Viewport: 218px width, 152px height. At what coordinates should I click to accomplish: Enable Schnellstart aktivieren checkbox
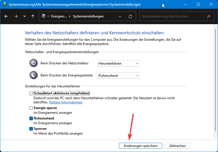coord(31,93)
